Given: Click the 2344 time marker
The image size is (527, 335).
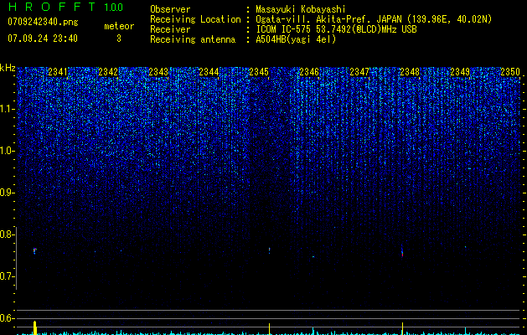Looking at the screenshot, I should pos(209,72).
